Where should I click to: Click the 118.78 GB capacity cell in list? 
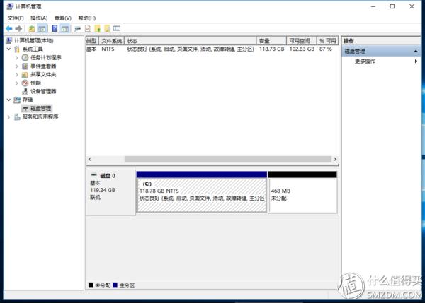[x=271, y=49]
